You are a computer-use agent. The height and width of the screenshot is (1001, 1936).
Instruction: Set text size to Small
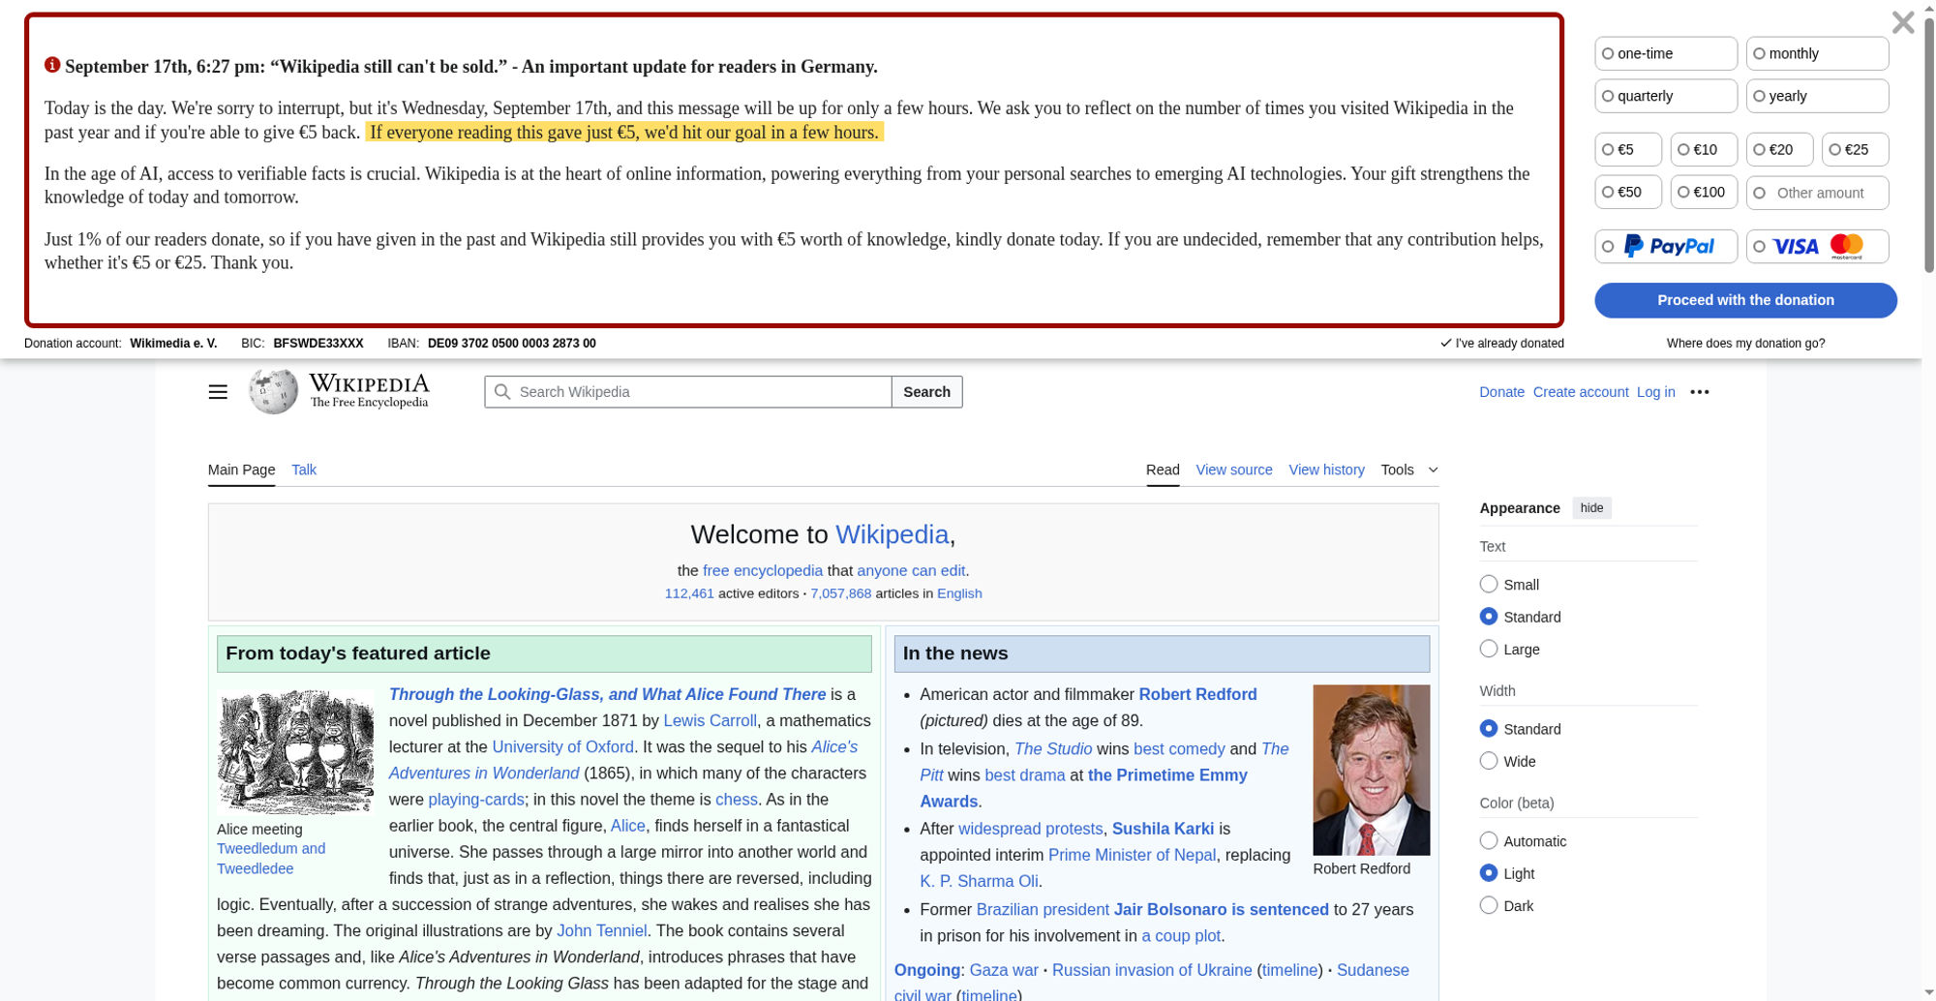[1489, 584]
